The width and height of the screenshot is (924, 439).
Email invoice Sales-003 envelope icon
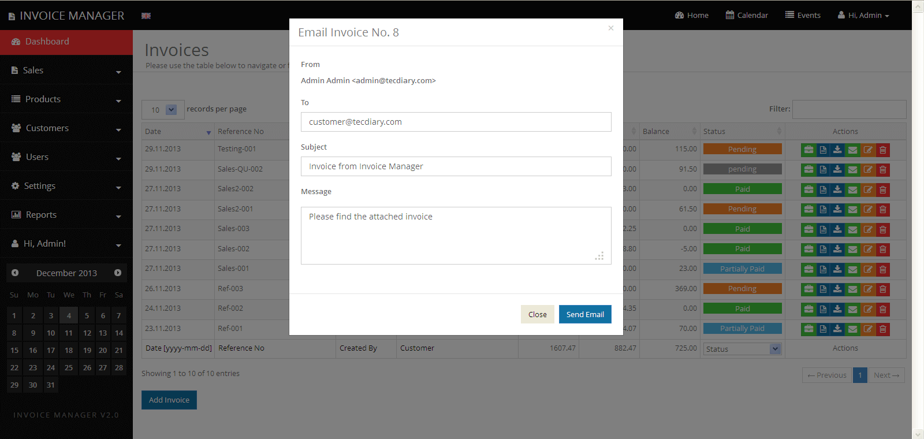(852, 230)
